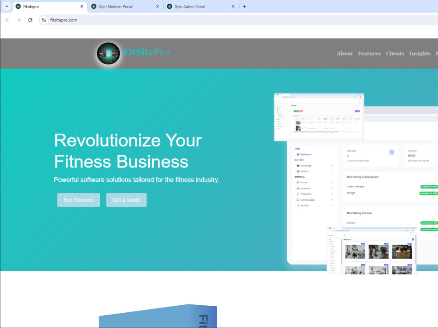
Task: Click the FitSitePro brand name
Action: point(146,52)
